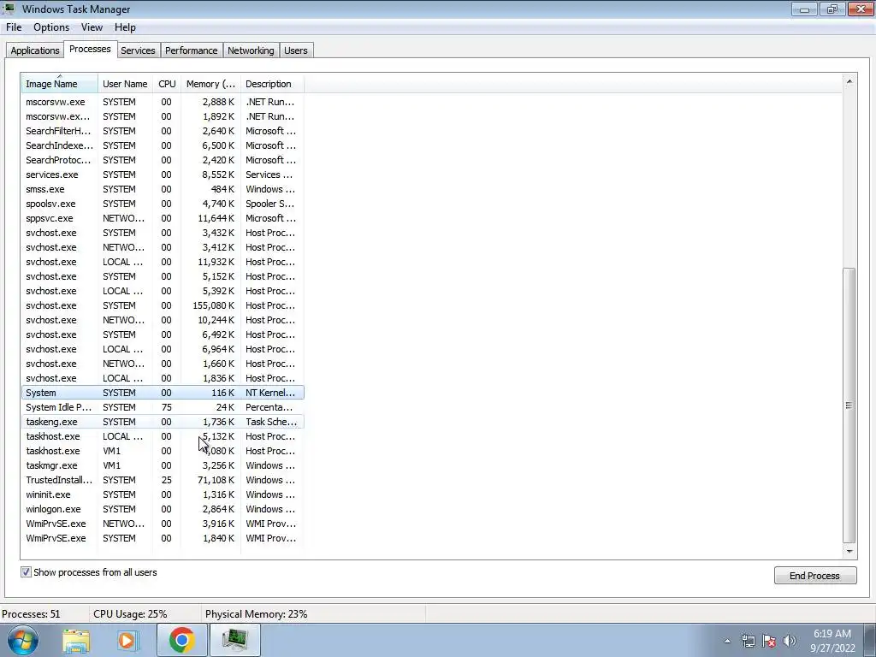Open Google Chrome from the taskbar

[181, 640]
